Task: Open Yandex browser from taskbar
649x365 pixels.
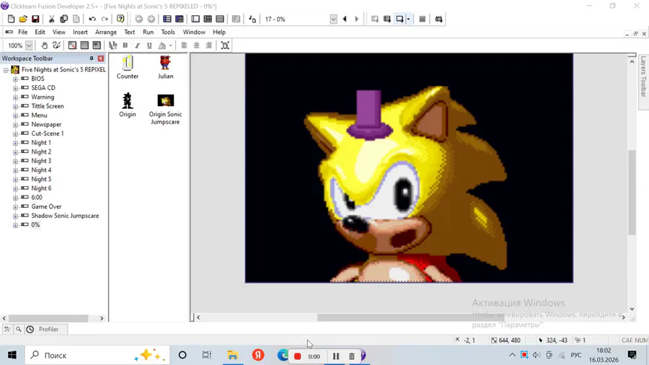Action: pos(258,355)
